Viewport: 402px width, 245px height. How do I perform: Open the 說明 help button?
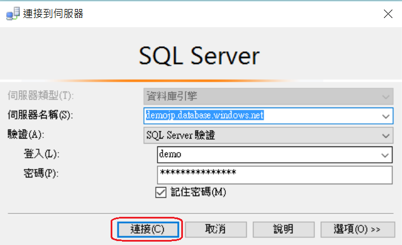tap(283, 229)
